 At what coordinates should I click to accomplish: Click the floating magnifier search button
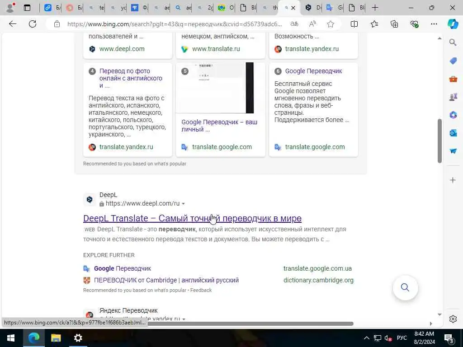point(405,287)
